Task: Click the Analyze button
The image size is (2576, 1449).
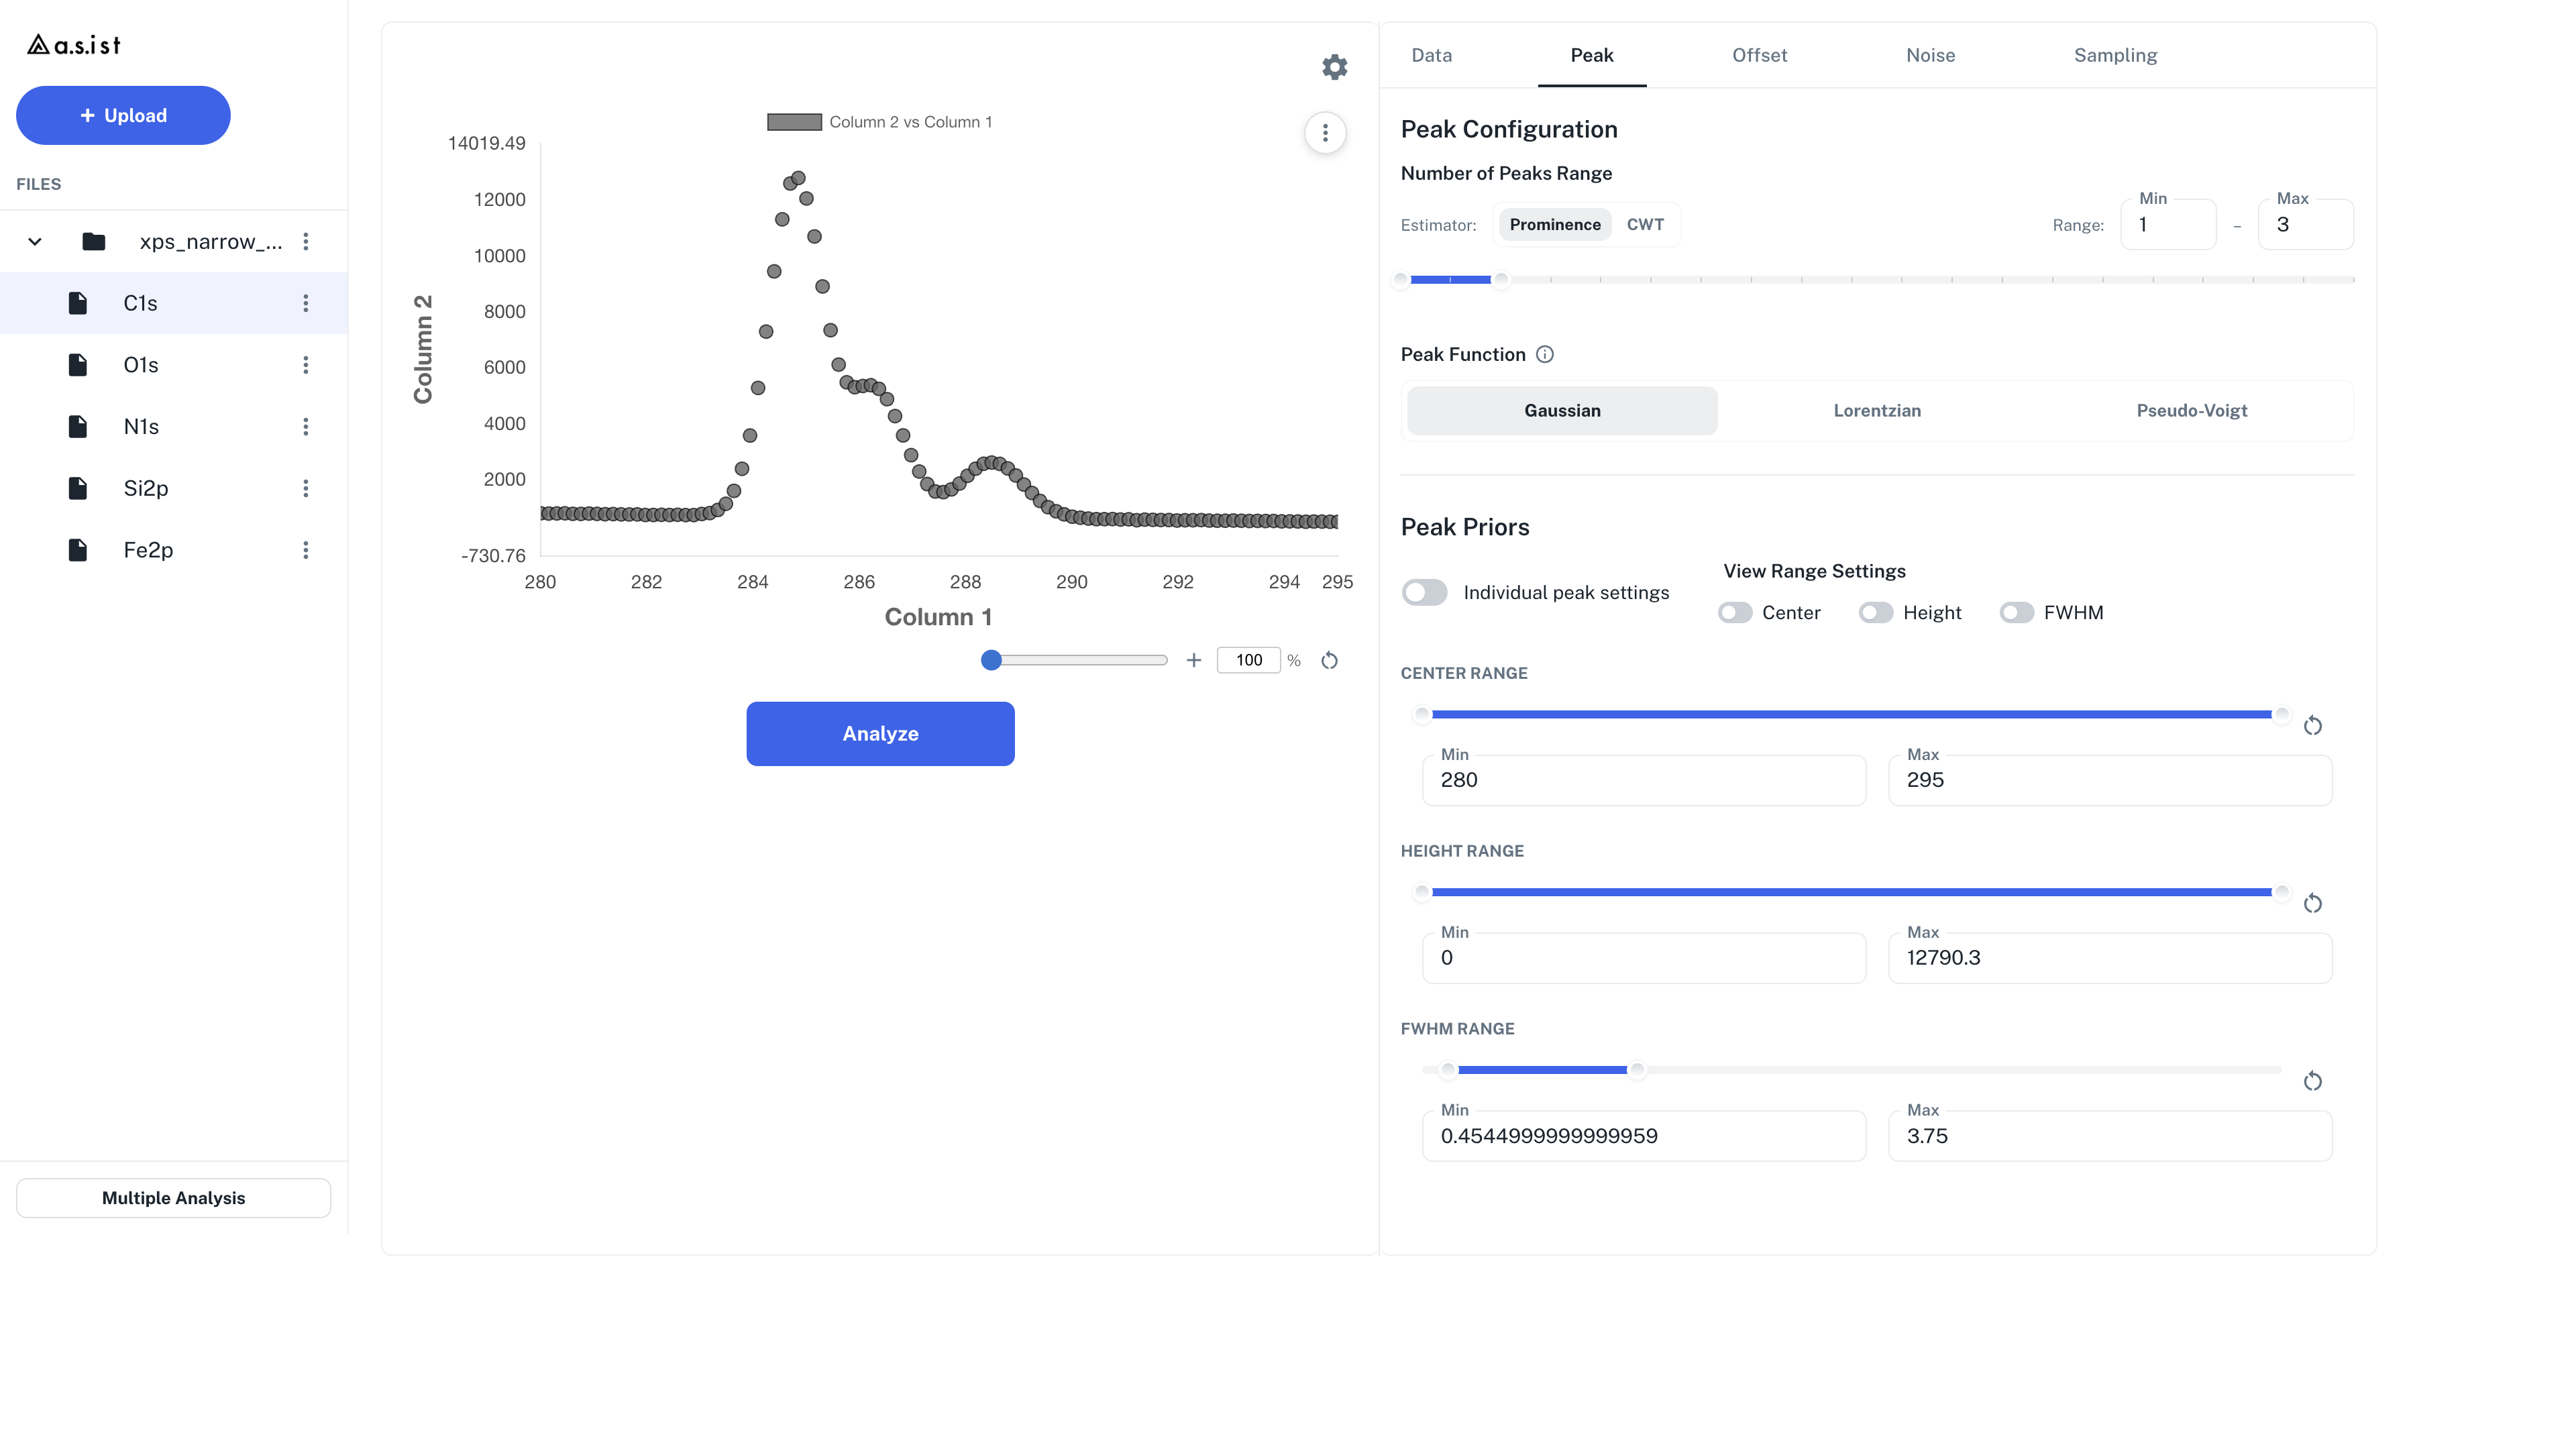Action: pos(880,733)
